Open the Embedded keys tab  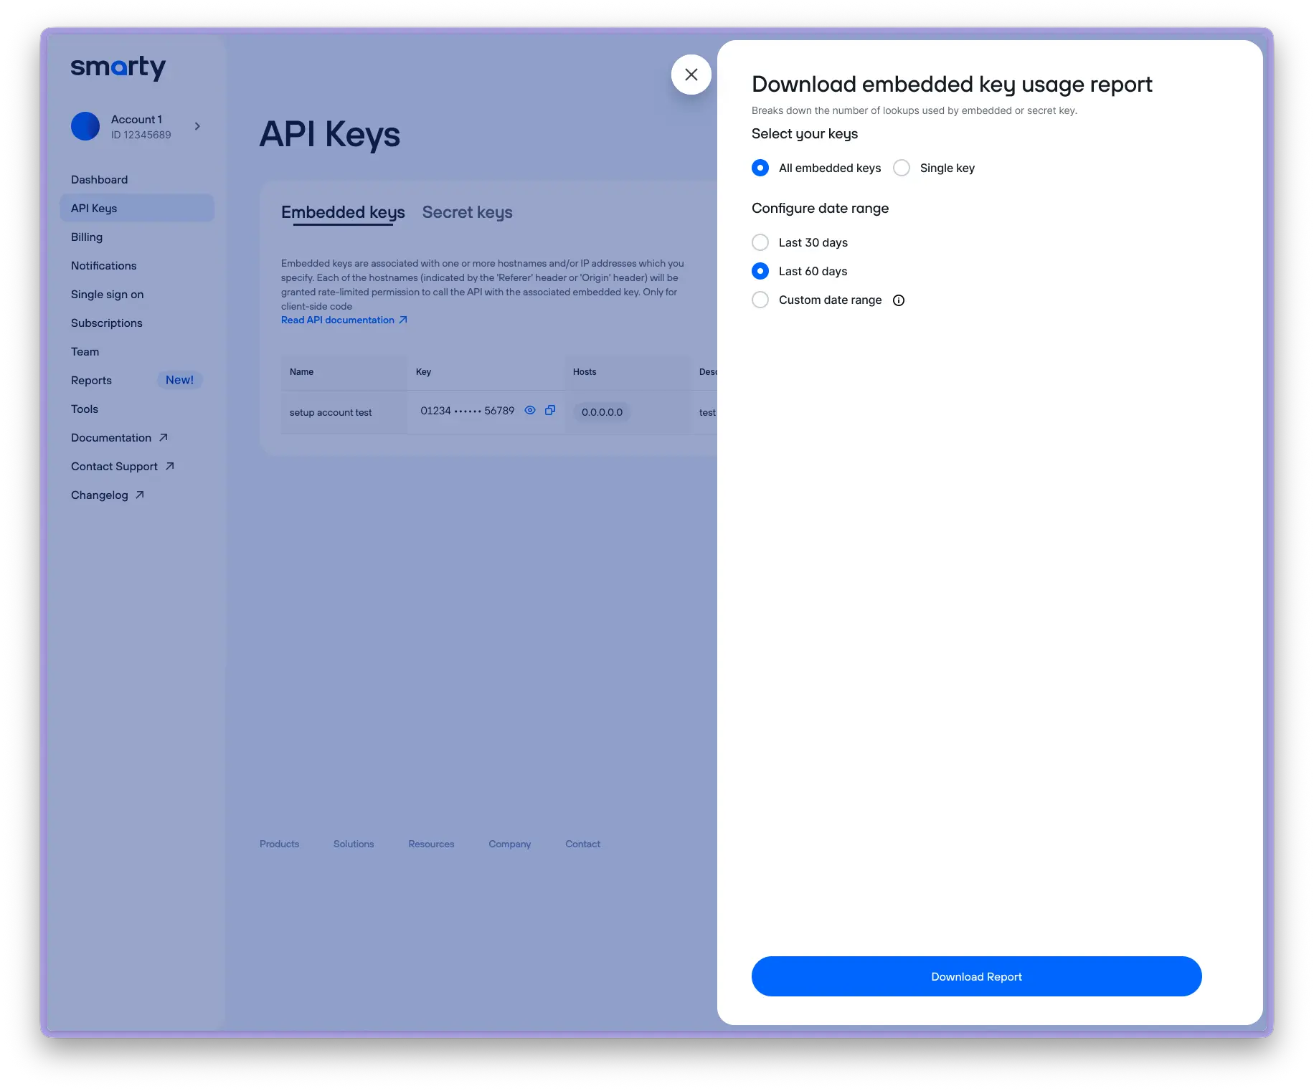click(x=343, y=212)
